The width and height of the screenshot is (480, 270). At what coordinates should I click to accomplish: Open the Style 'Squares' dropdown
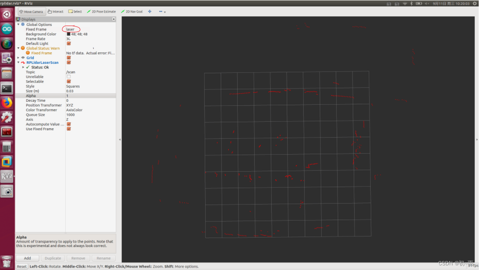(90, 86)
